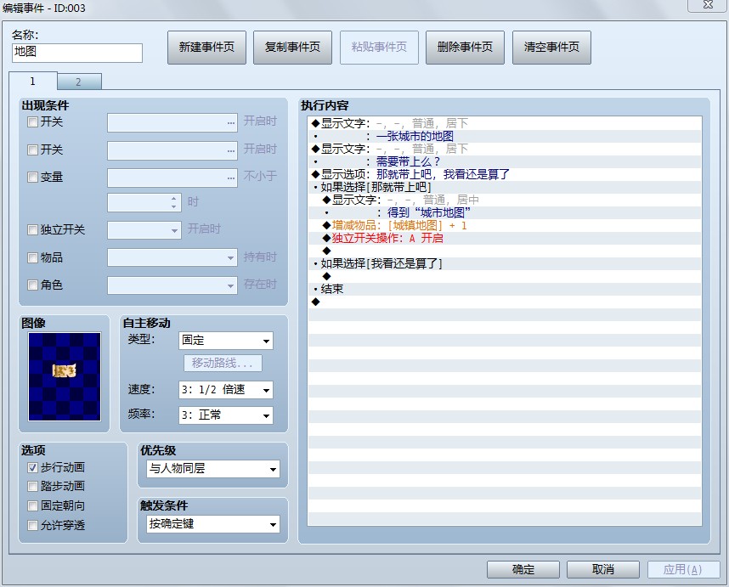Select the 增减物品 [城镇地图] + 1 command
Image resolution: width=729 pixels, height=587 pixels.
pyautogui.click(x=505, y=225)
